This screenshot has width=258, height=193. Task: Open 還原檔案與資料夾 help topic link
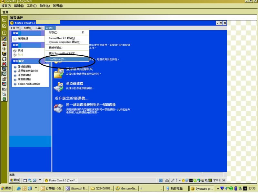28,71
